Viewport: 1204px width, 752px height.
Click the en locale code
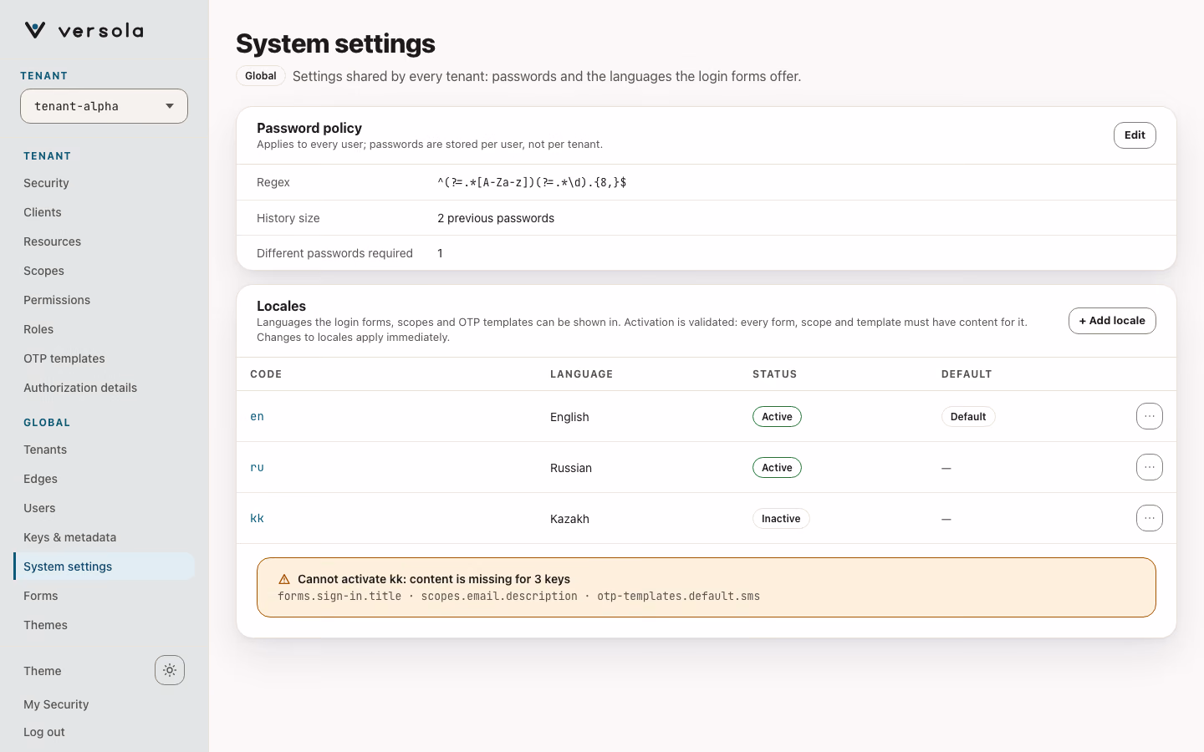257,416
